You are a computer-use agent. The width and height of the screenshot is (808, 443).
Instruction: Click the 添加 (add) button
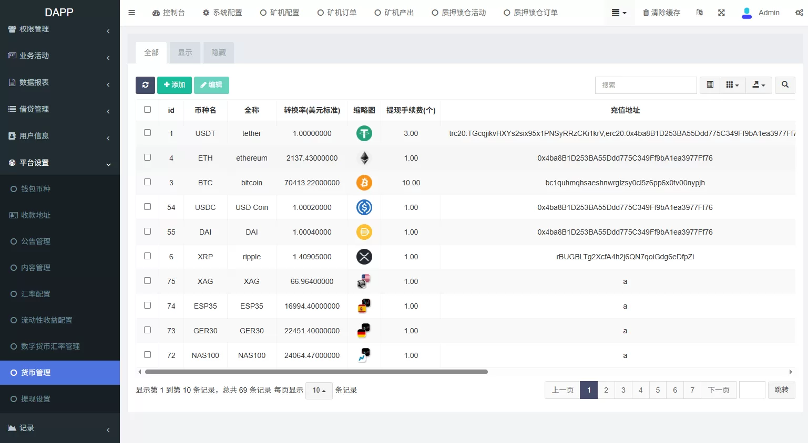pos(174,85)
